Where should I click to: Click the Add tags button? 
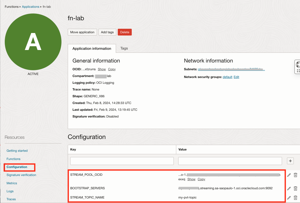click(107, 32)
